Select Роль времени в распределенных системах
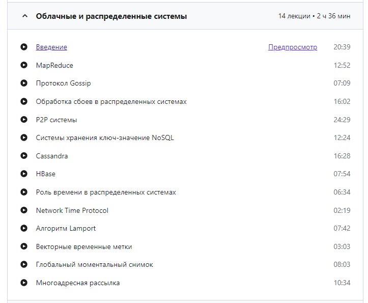The width and height of the screenshot is (368, 303). click(x=106, y=192)
